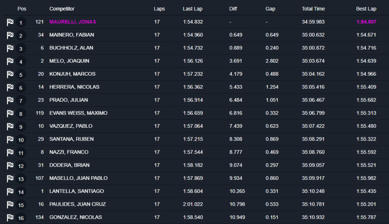
Task: Click the Pos column header
Action: (22, 9)
